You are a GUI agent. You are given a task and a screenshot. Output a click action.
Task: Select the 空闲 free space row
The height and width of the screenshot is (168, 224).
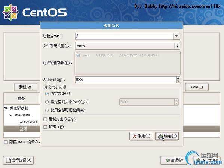(x=22, y=129)
